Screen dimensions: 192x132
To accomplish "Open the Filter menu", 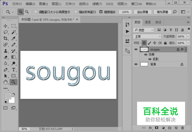I will [97, 4].
